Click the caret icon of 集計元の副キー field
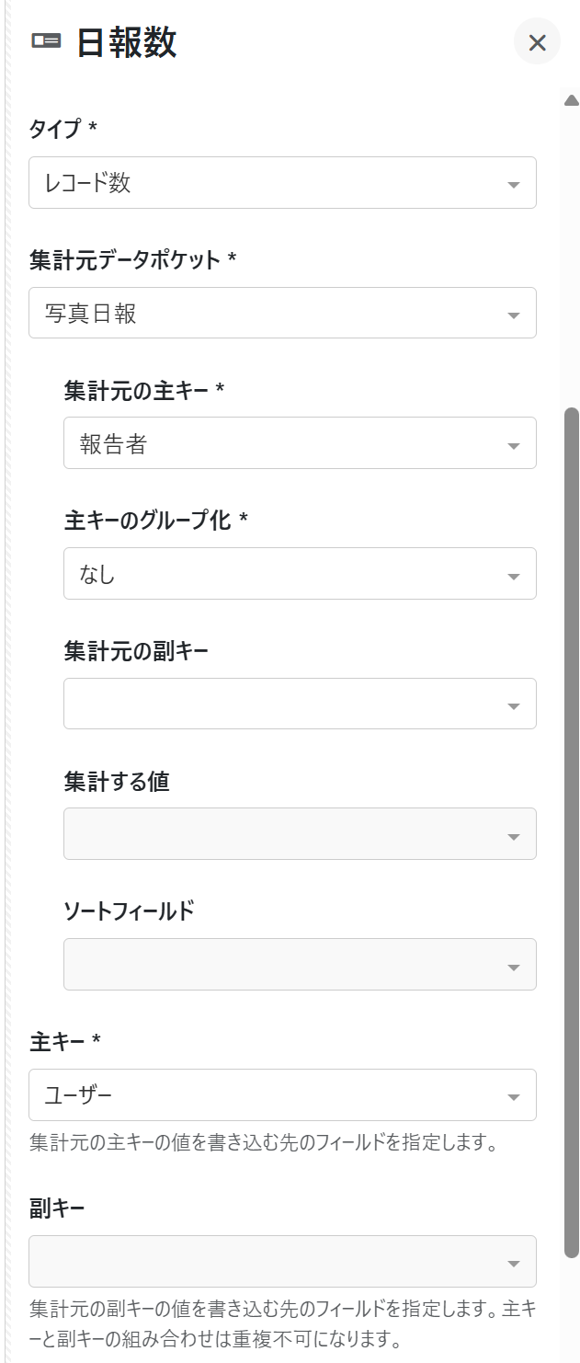 pos(514,706)
